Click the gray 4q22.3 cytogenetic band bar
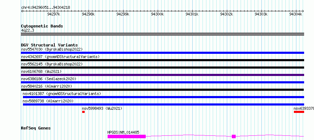Image resolution: width=314 pixels, height=140 pixels. tap(162, 34)
